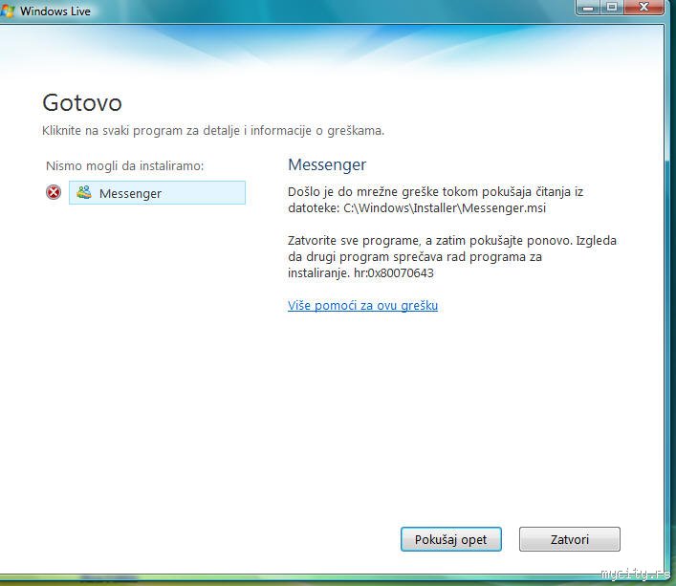Viewport: 676px width, 586px height.
Task: Click the path text C:\Windows\Installer\Messenger.msi
Action: [x=445, y=208]
